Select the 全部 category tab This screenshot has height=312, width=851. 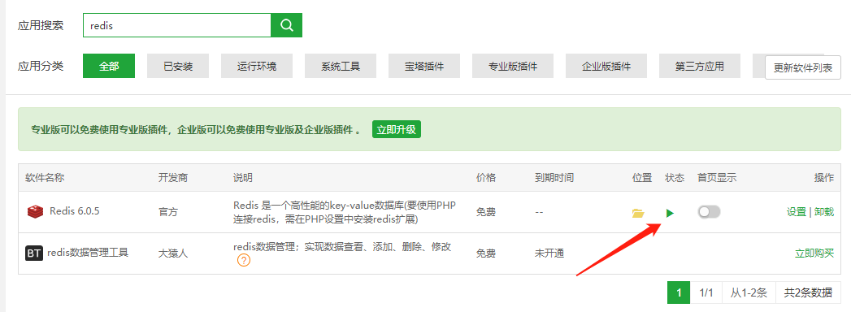(109, 66)
